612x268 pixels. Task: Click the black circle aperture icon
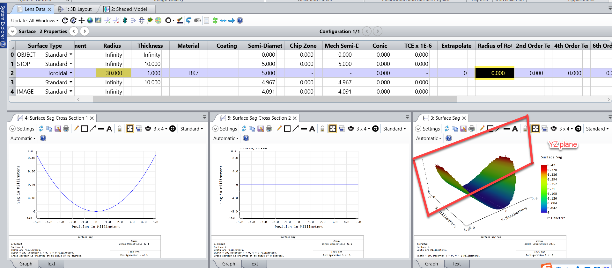click(168, 21)
